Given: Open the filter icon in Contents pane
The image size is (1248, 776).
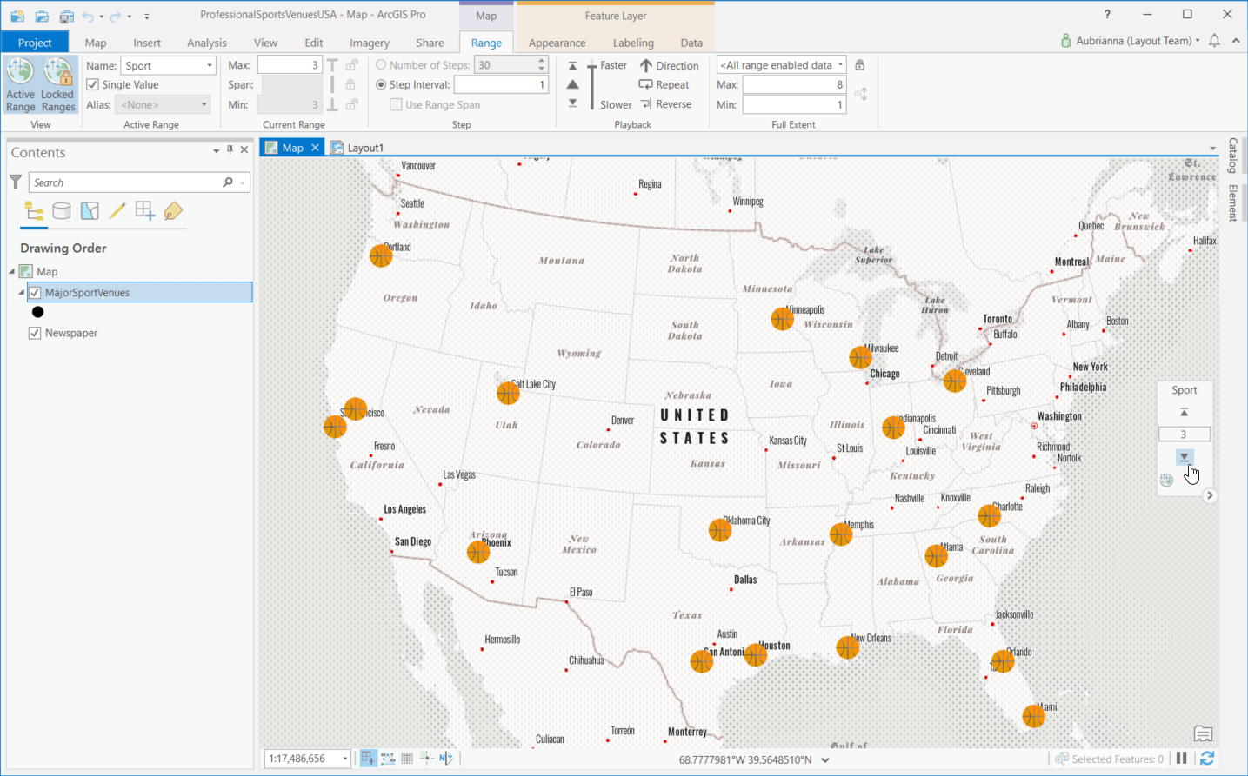Looking at the screenshot, I should [15, 182].
